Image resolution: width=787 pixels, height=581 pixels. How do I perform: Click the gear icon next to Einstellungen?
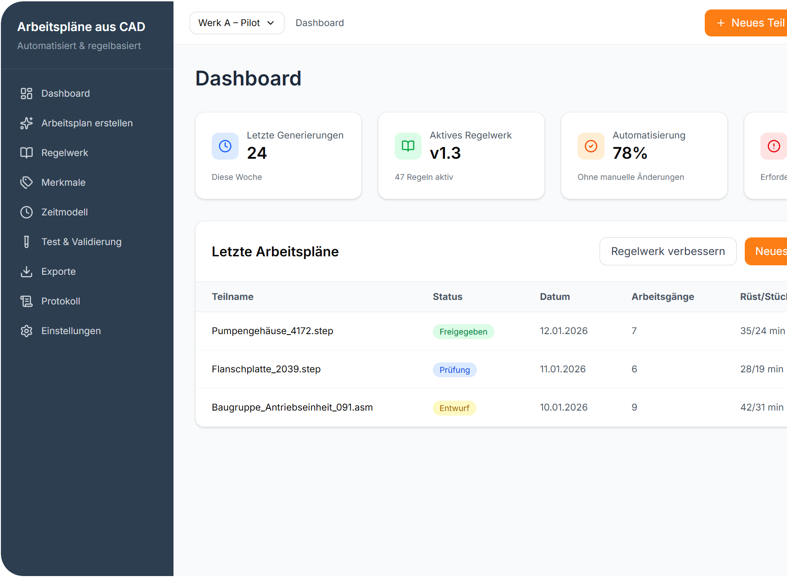[27, 331]
